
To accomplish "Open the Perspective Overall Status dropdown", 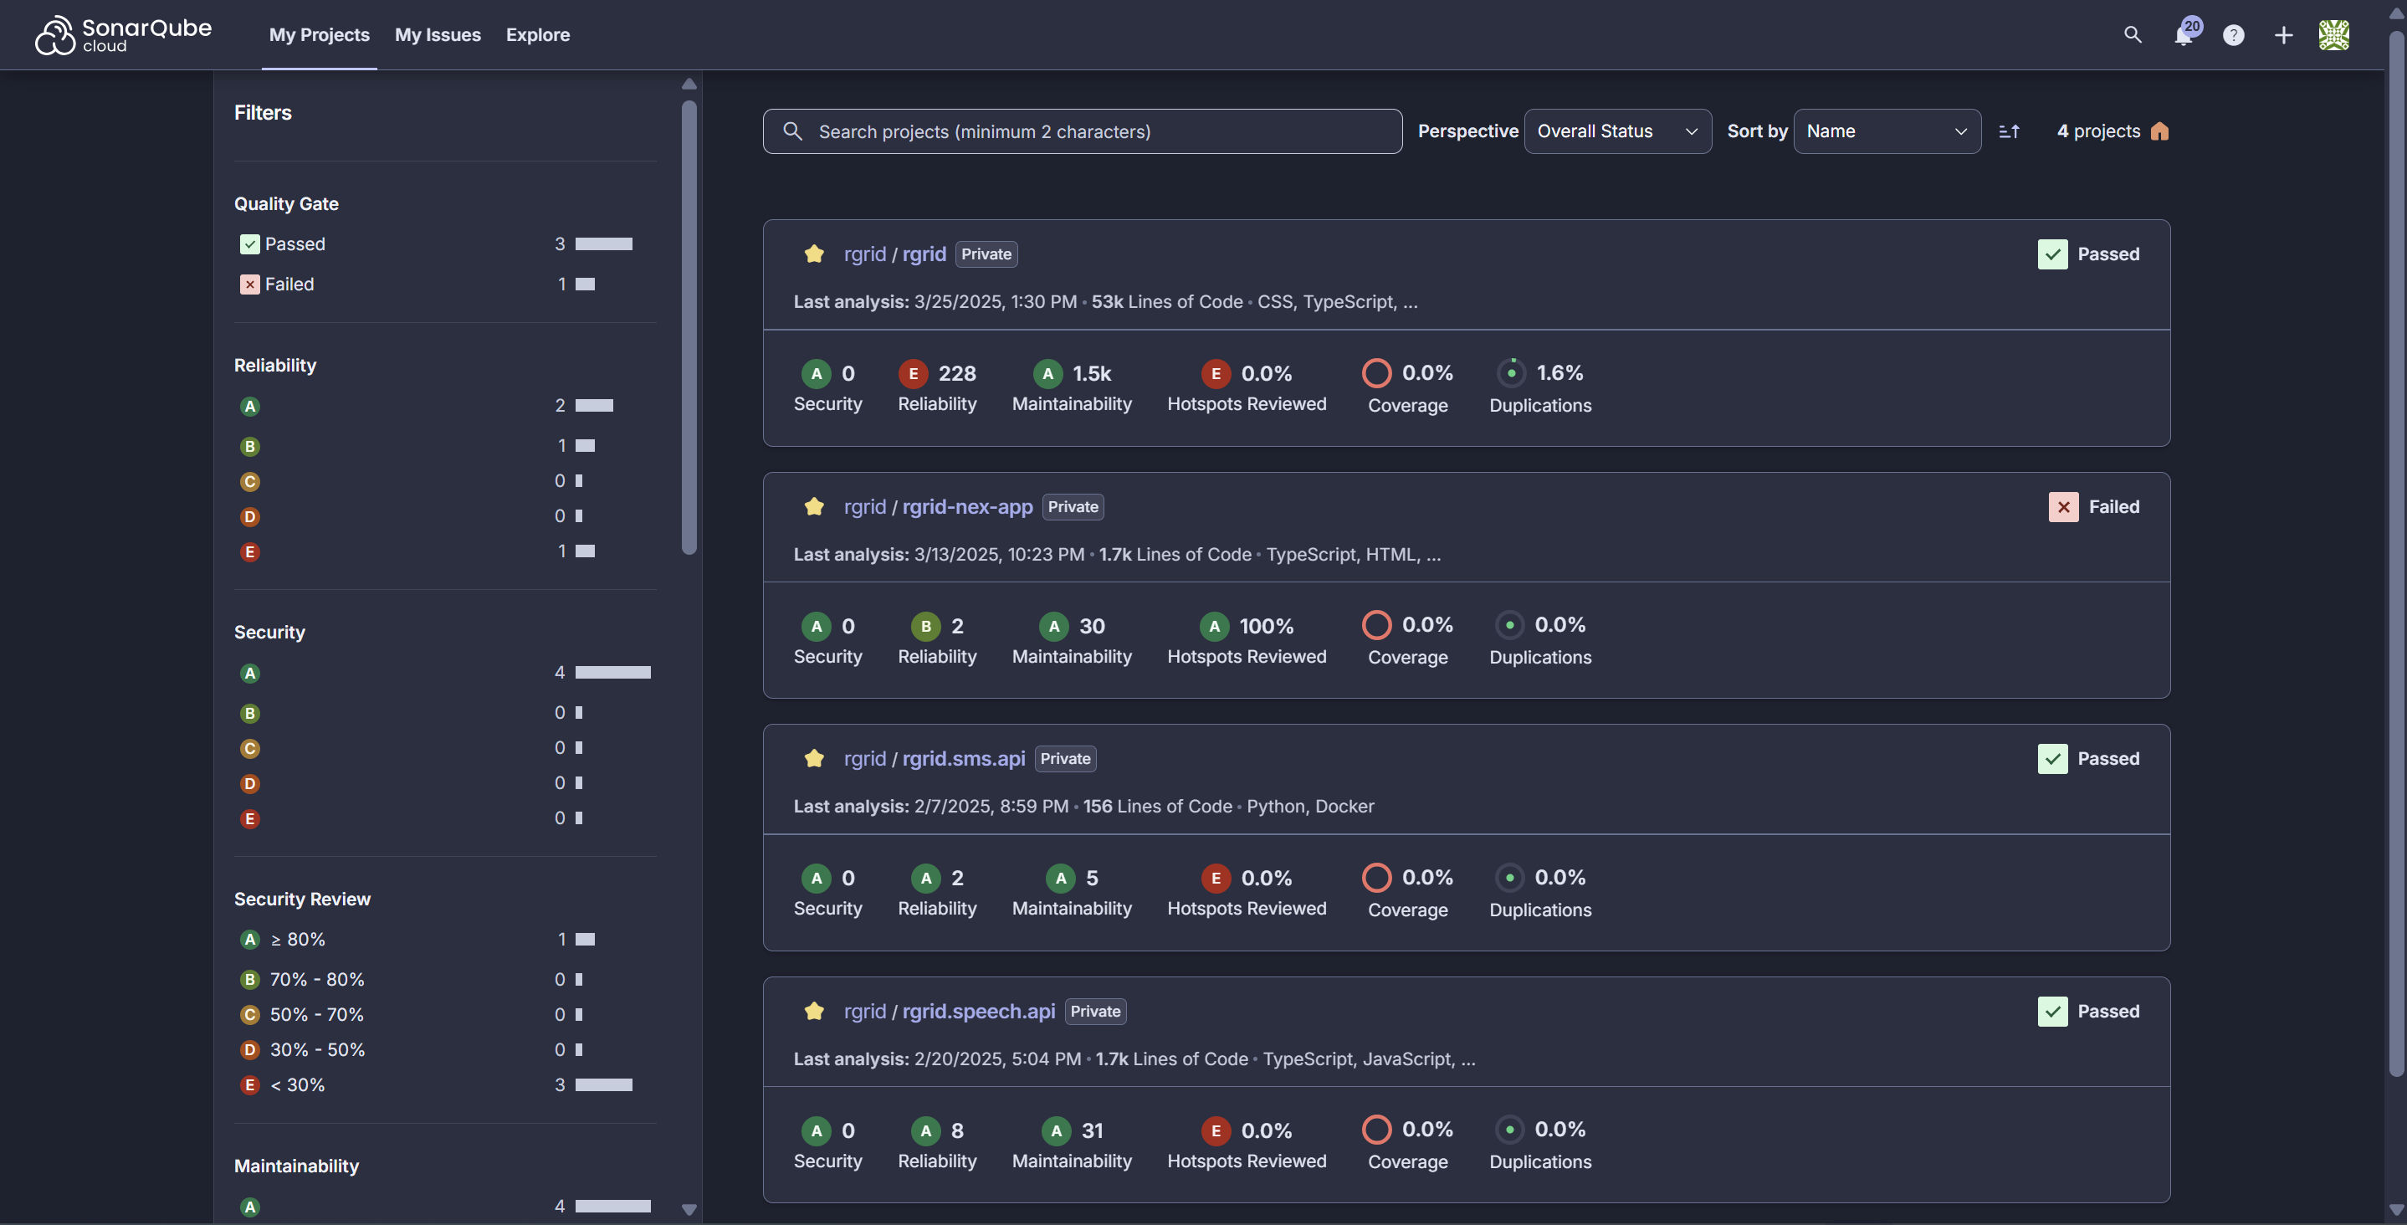I will pos(1617,131).
